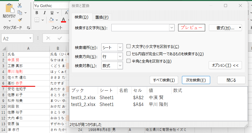Viewport: 252px width, 133px height.
Task: Open the 検索方向 行 dropdown
Action: point(120,57)
